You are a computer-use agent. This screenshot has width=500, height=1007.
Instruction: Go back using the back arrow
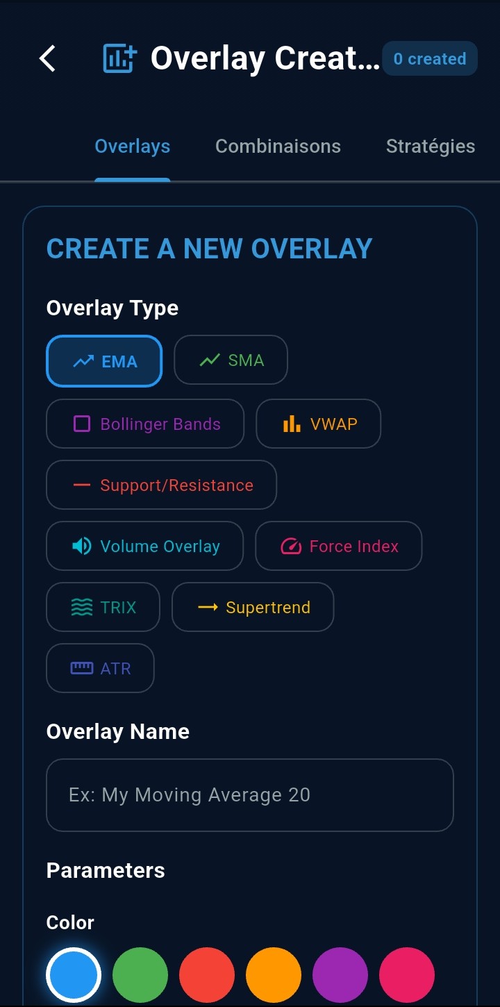tap(47, 59)
